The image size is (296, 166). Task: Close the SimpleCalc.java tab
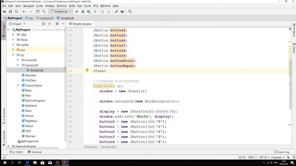click(x=93, y=24)
